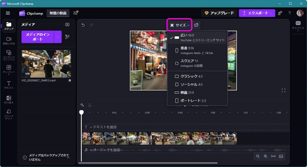Image resolution: width=307 pixels, height=167 pixels.
Task: Redo the last action
Action: [x=92, y=25]
